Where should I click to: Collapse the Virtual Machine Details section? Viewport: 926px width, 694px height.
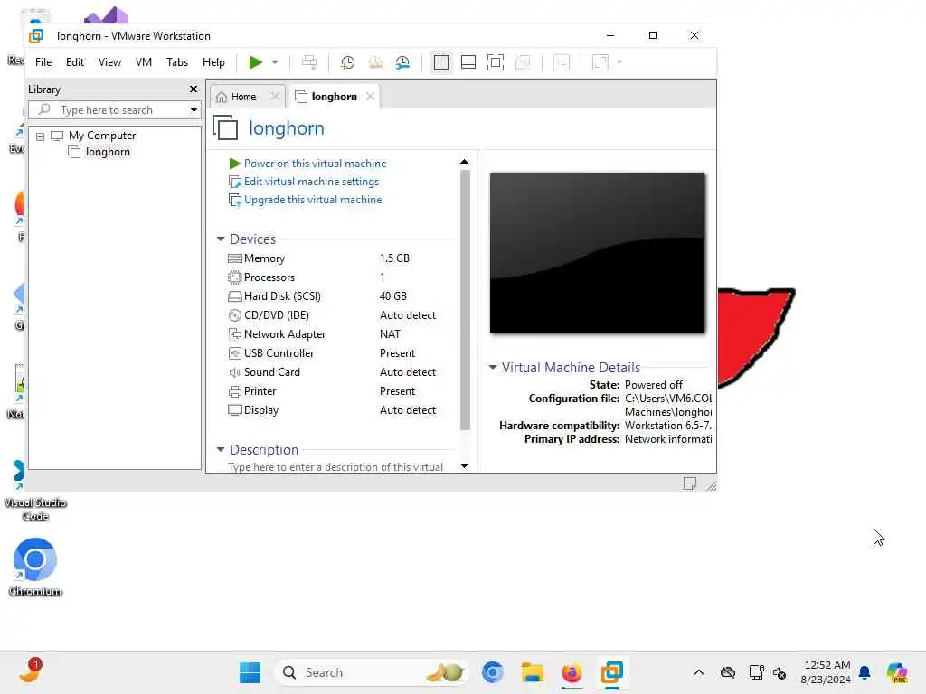click(x=493, y=367)
